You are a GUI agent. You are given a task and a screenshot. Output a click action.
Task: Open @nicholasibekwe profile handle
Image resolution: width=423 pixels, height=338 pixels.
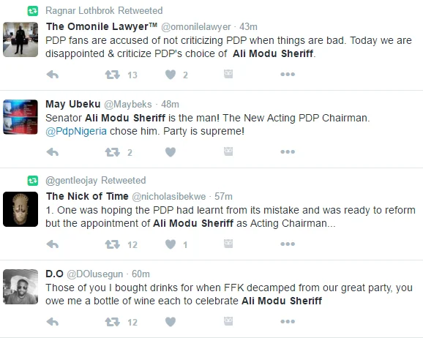pyautogui.click(x=168, y=196)
